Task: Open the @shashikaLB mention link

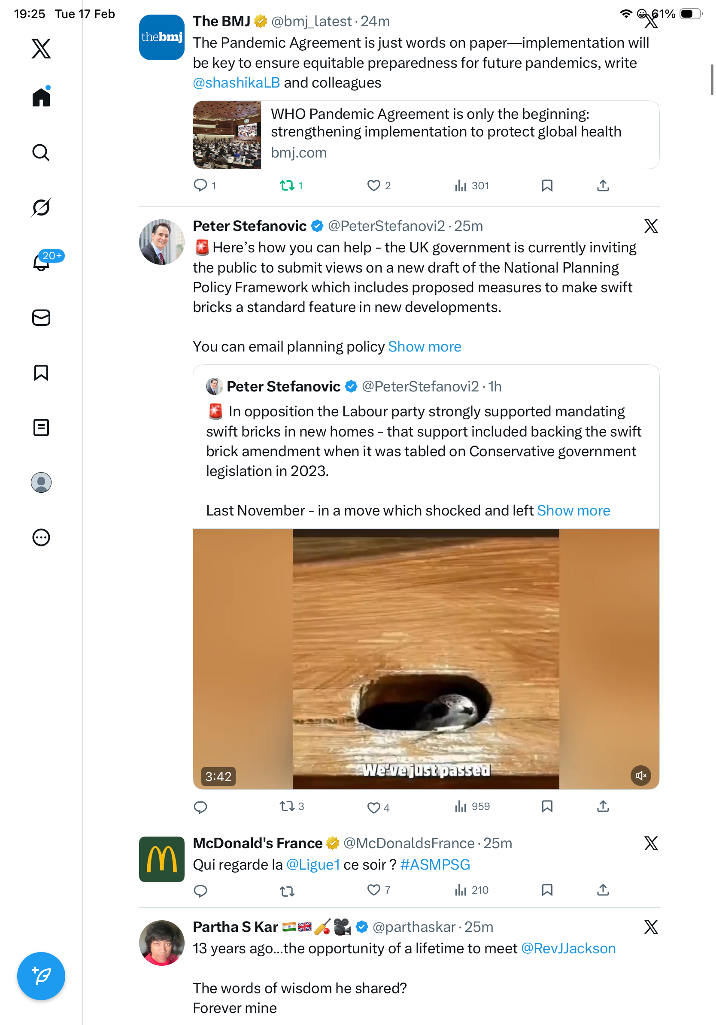Action: point(236,83)
